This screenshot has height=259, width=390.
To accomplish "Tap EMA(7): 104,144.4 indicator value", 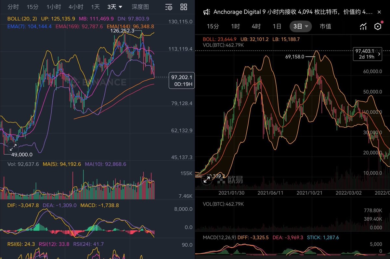I will point(30,26).
